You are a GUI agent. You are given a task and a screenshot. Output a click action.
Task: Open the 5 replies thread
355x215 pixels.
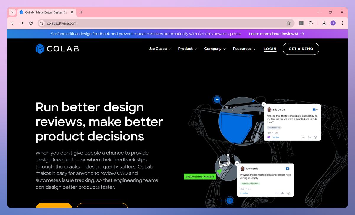[x=244, y=193]
